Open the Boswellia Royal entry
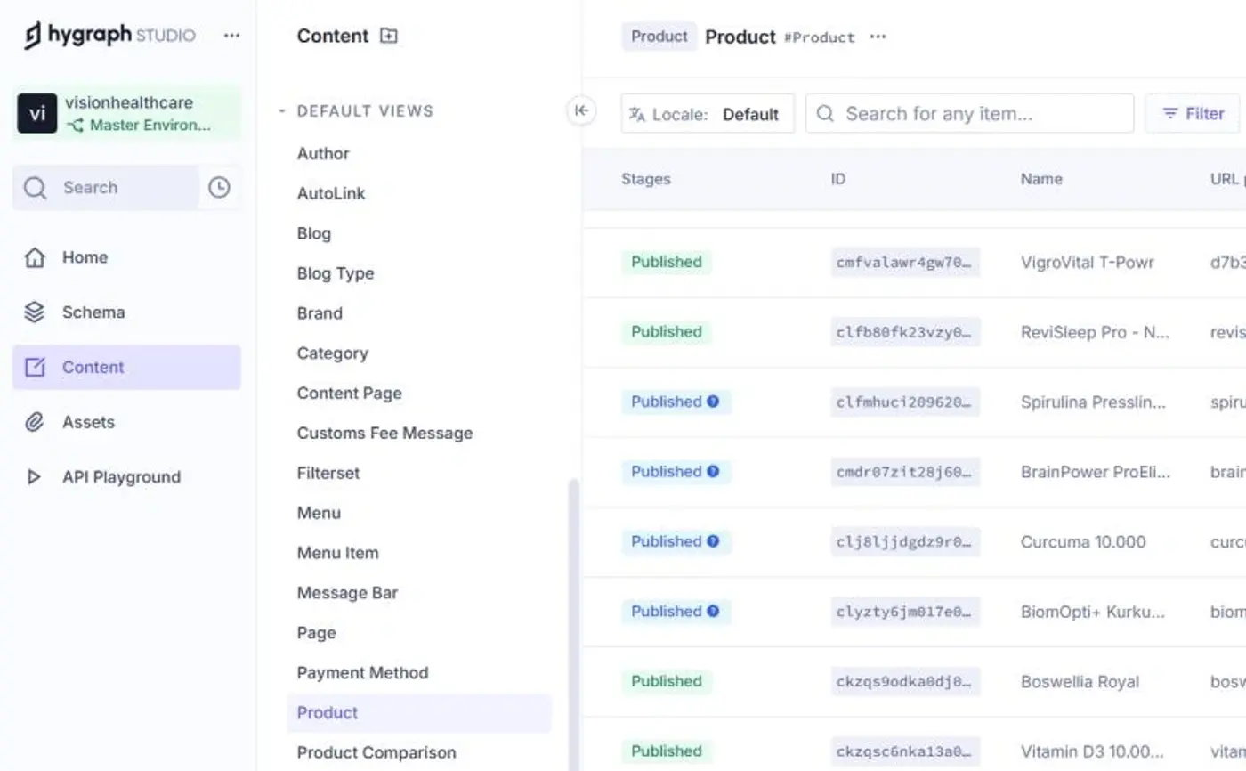Viewport: 1246px width, 771px height. point(1080,682)
